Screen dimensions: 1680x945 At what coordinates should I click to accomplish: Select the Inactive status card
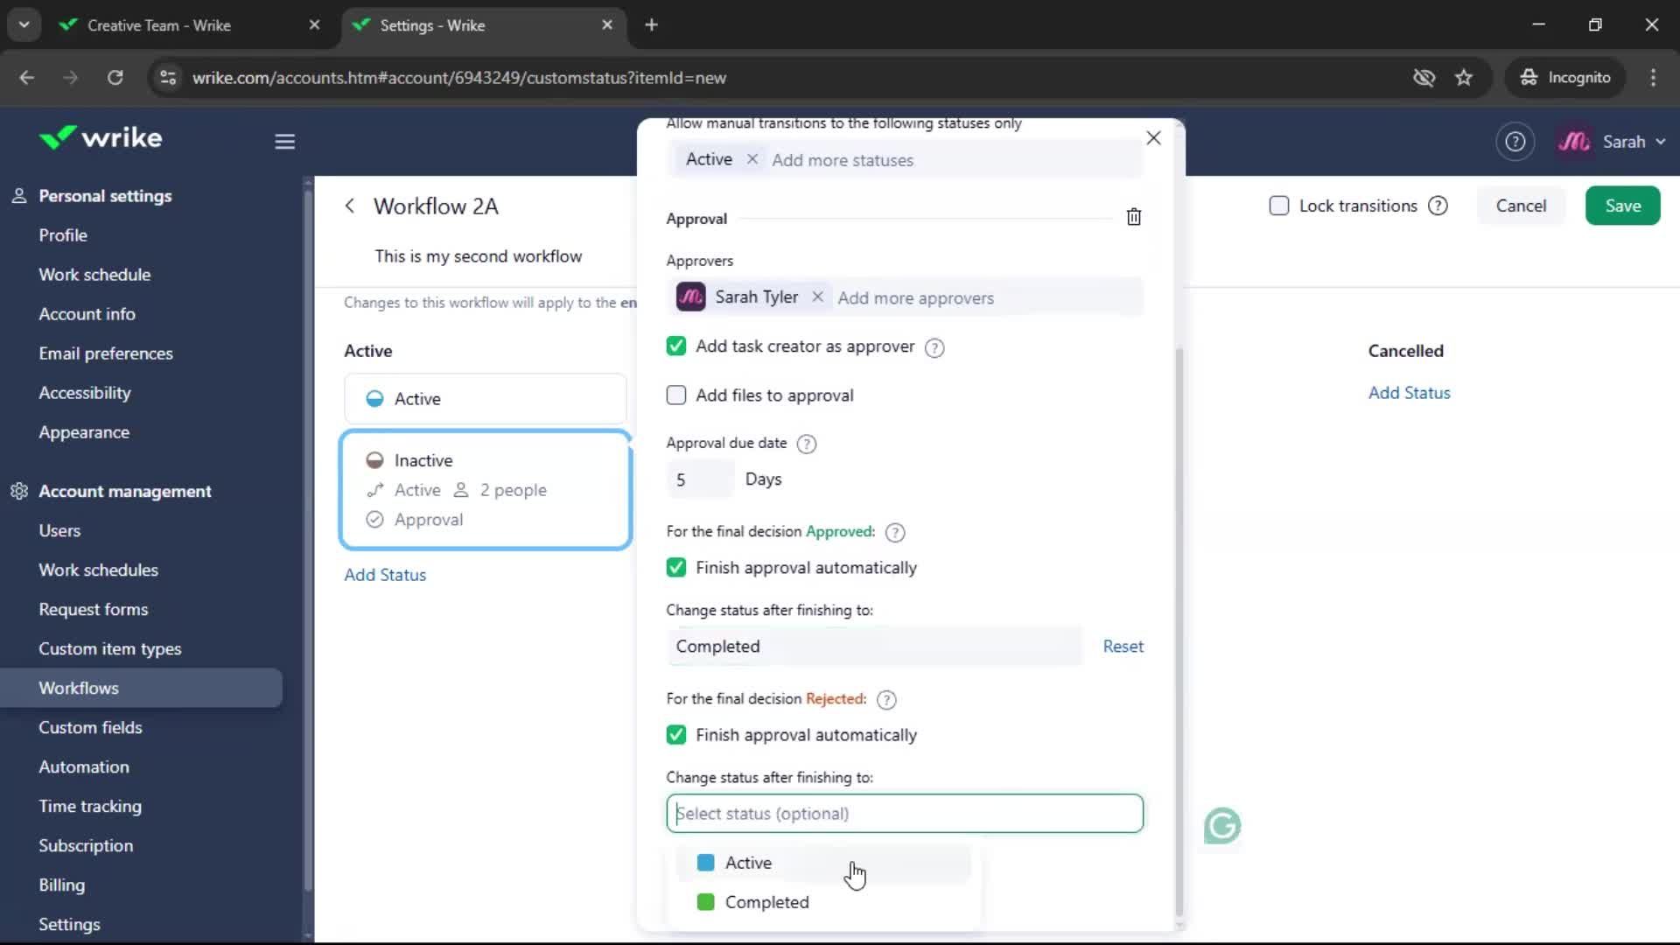485,490
